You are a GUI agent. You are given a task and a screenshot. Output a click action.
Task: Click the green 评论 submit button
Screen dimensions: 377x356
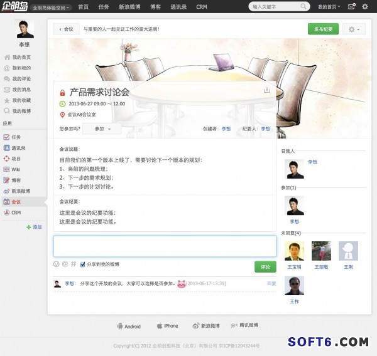(x=265, y=267)
